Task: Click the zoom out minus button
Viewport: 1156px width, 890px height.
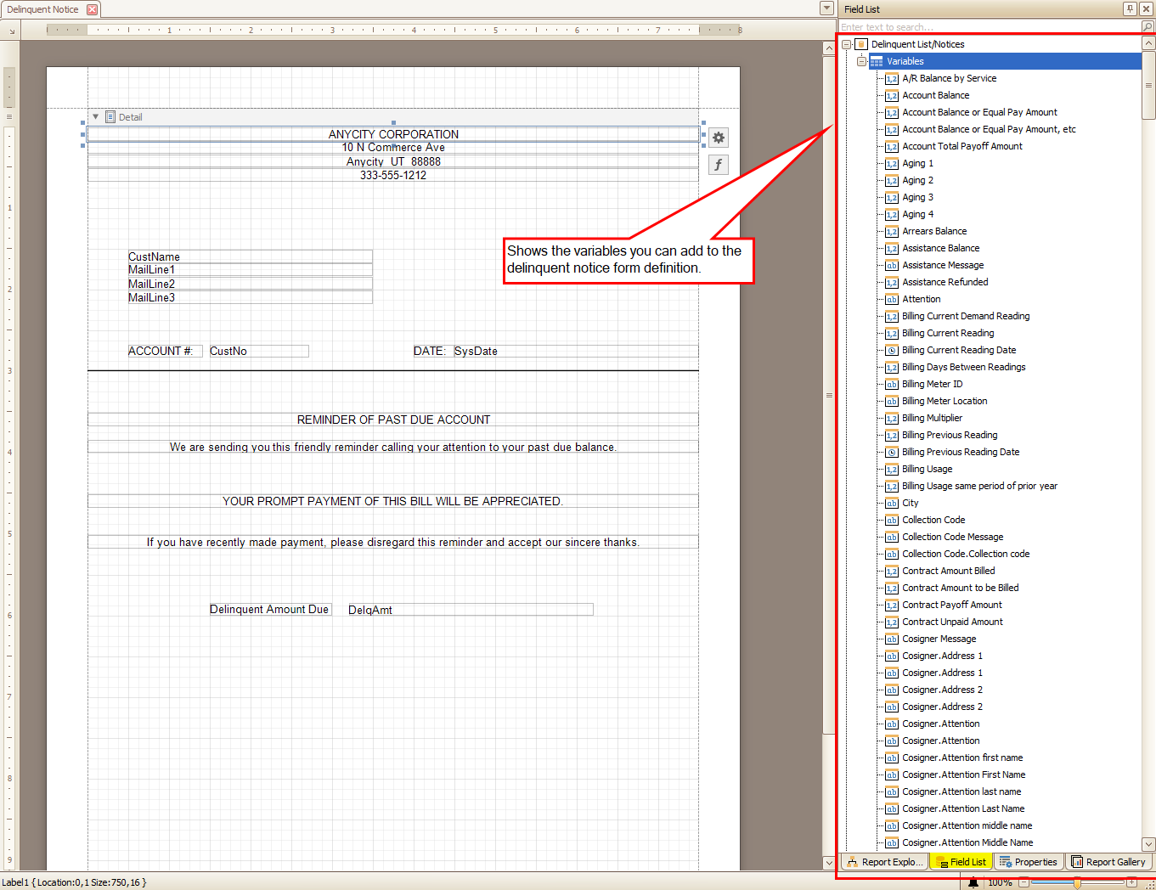Action: click(1023, 883)
